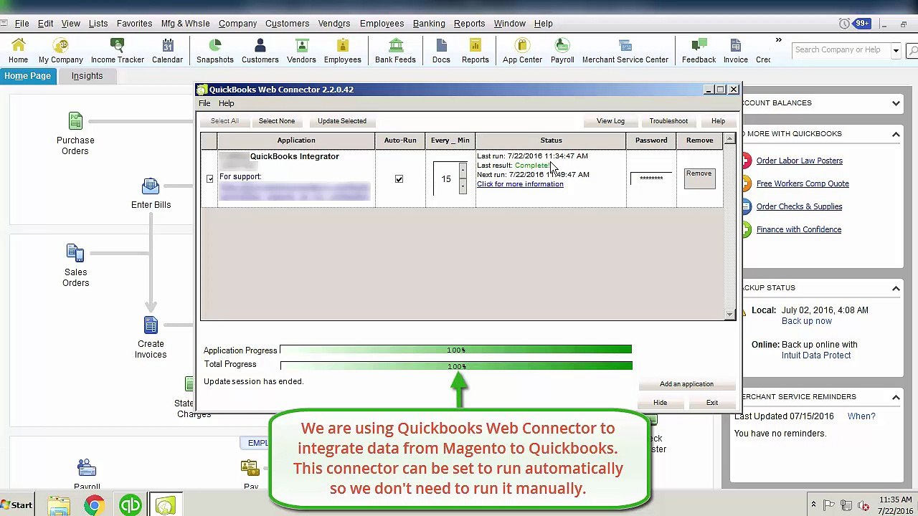The width and height of the screenshot is (918, 516).
Task: Open Snapshots in the icon bar
Action: (215, 51)
